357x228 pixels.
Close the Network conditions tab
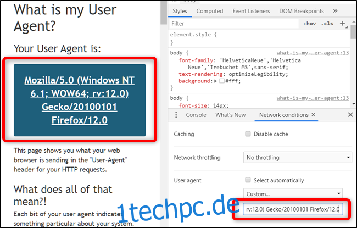313,115
